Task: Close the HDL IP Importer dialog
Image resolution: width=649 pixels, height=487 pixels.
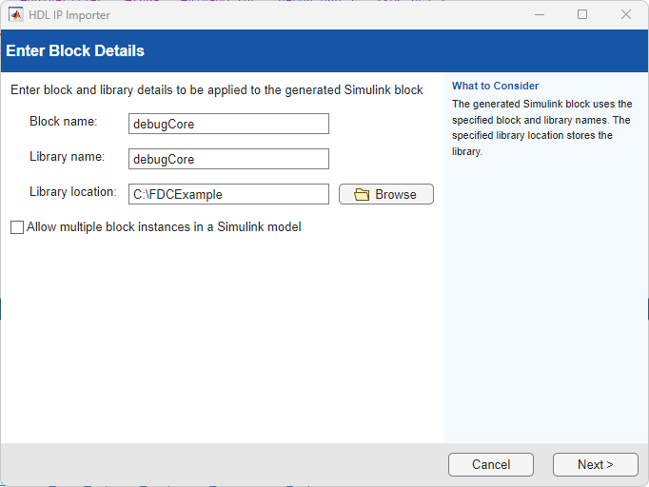Action: tap(626, 14)
